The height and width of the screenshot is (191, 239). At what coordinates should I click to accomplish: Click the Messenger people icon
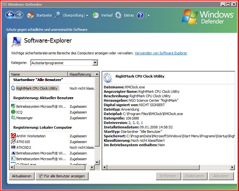13,118
